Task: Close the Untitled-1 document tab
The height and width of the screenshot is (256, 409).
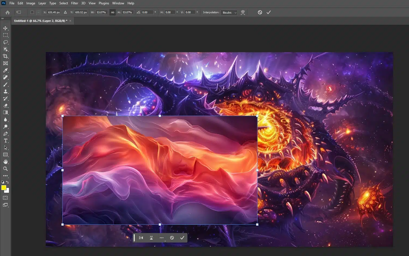Action: 70,21
